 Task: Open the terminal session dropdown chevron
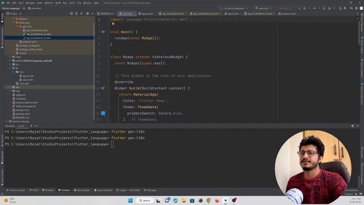coord(36,126)
